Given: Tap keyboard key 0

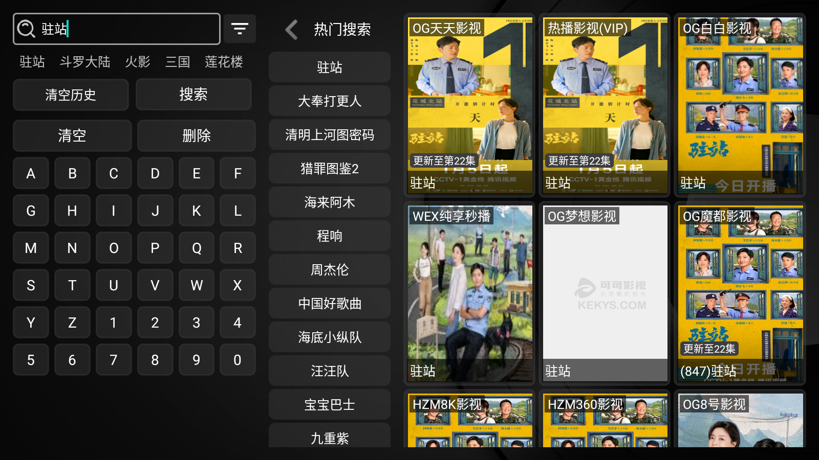Looking at the screenshot, I should pos(238,360).
